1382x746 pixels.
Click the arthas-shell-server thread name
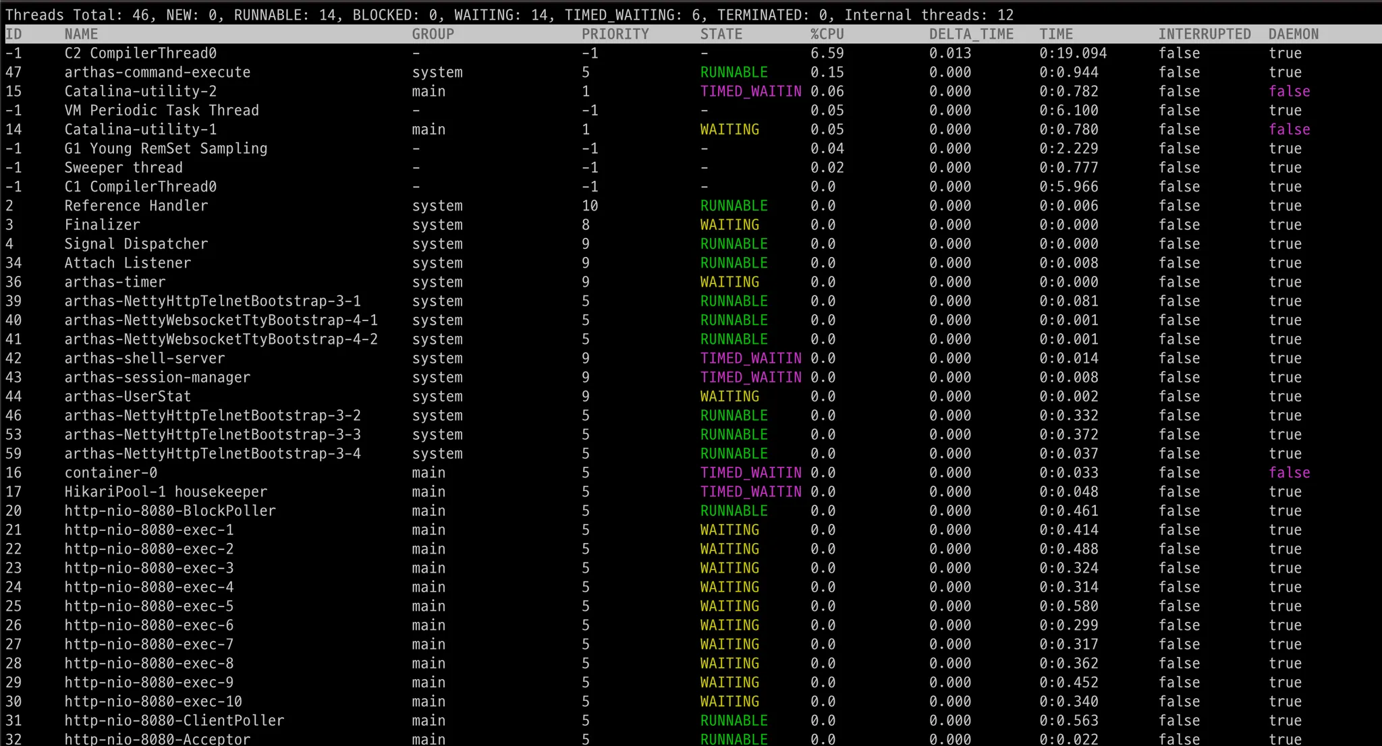(x=144, y=358)
